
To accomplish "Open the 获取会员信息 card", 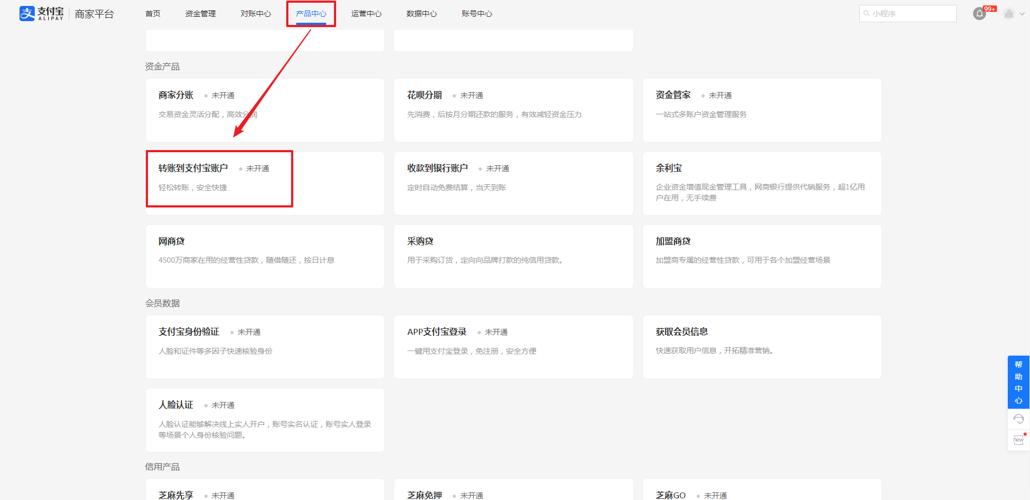I will coord(762,347).
